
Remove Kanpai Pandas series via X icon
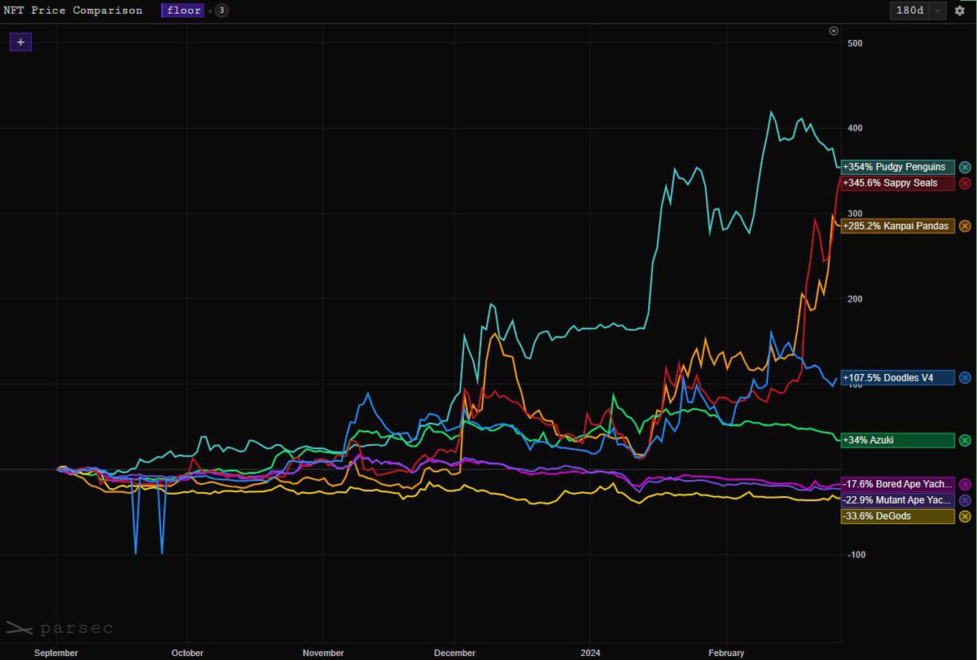point(965,226)
